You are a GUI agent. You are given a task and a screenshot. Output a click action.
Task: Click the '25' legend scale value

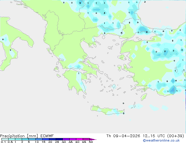point(57,142)
